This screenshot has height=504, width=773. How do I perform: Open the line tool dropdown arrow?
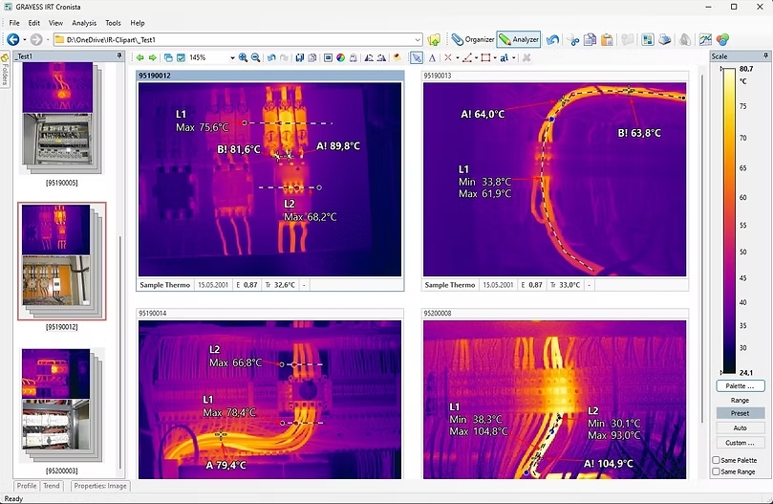tap(476, 58)
